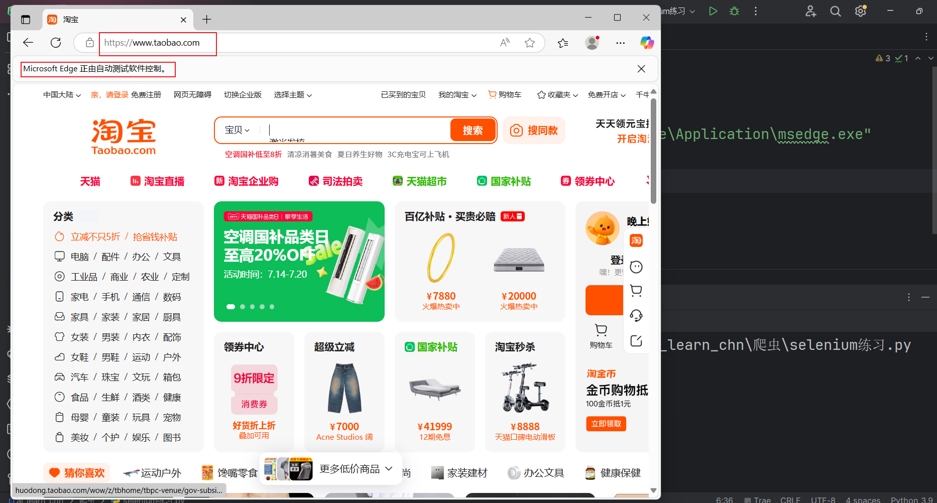
Task: Click the jeans ¥7000 product image
Action: 344,388
